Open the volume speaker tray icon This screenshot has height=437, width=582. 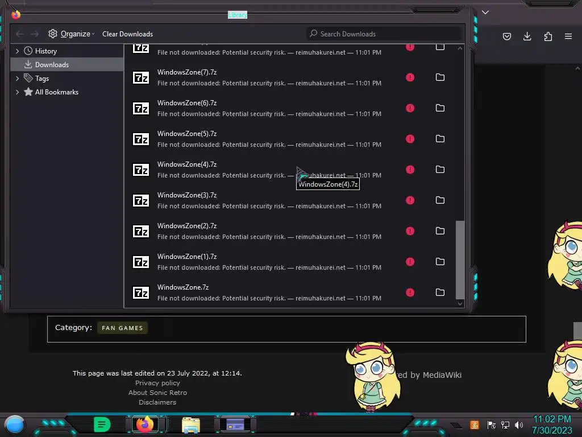(518, 424)
